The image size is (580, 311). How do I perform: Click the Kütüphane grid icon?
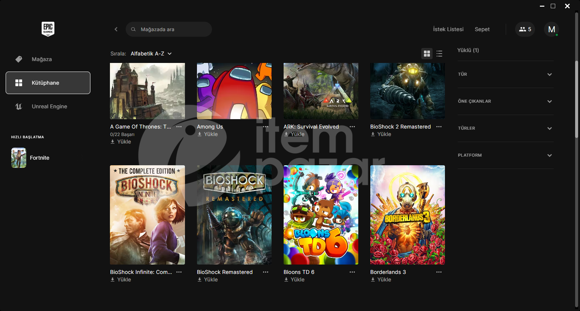(19, 83)
